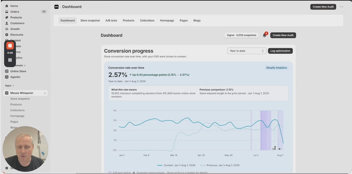Open the Agentic sidebar icon
Viewport: 352px width, 174px height.
click(x=7, y=77)
